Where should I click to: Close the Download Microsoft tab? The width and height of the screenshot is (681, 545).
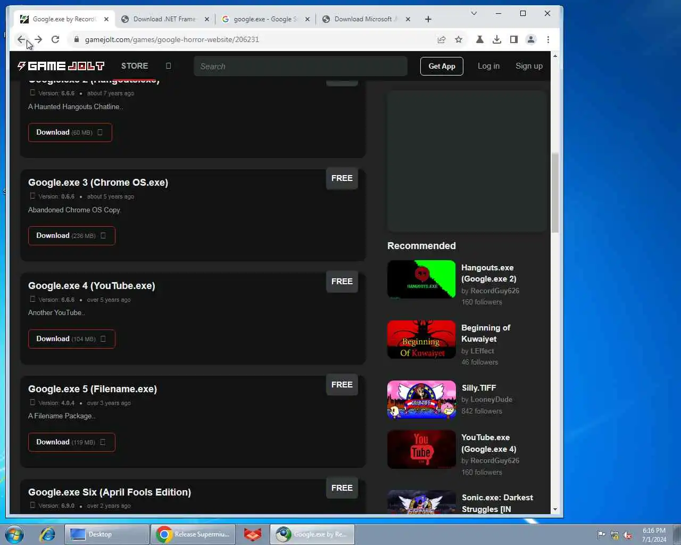[408, 19]
